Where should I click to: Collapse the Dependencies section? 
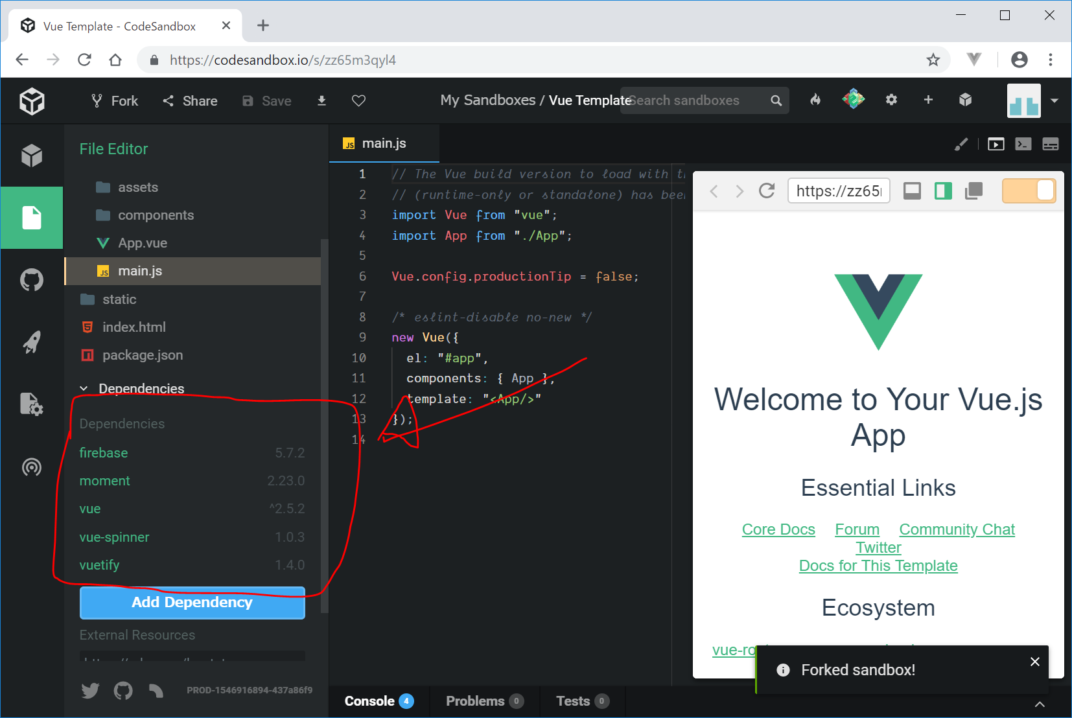point(84,389)
